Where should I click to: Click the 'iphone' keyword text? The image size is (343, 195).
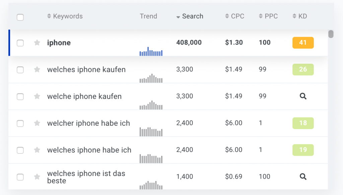point(59,43)
